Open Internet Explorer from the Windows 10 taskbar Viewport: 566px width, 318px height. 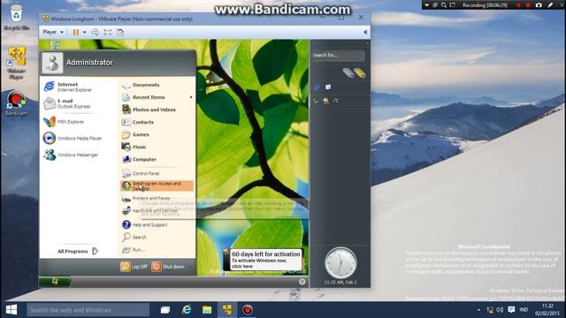tap(187, 310)
